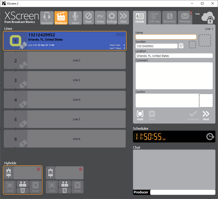218x199 pixels.
Task: Click the trash bin under Hybrid A
Action: 23,190
